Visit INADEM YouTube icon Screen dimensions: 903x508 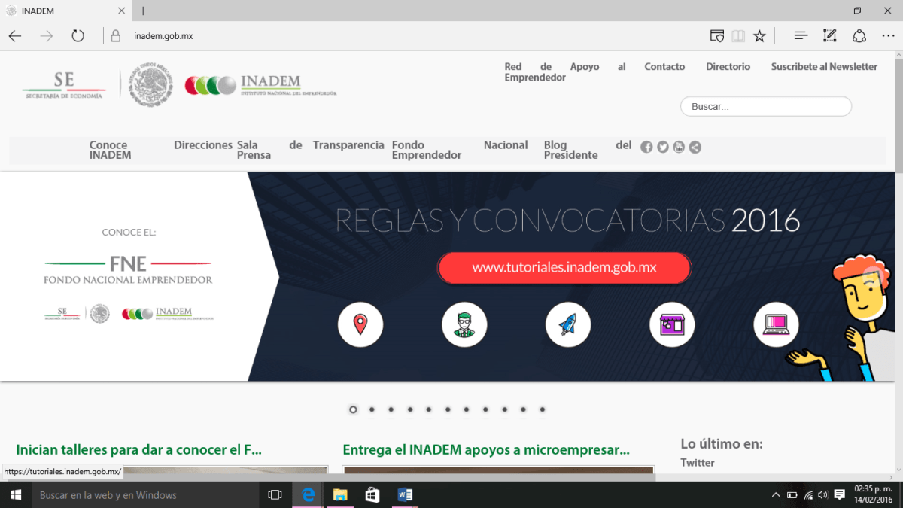coord(679,147)
